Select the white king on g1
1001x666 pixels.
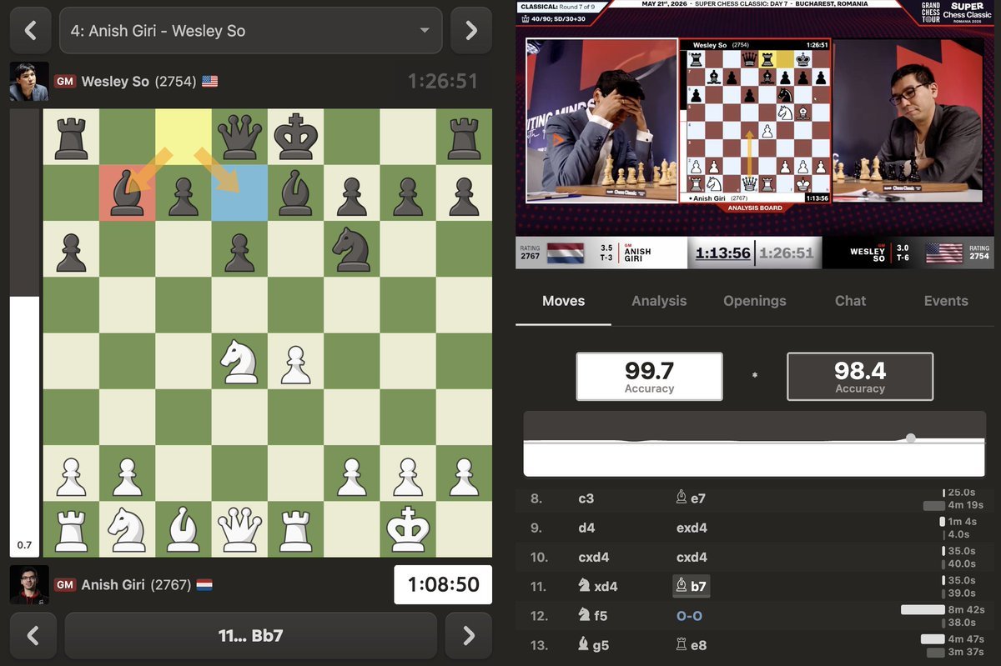point(408,529)
